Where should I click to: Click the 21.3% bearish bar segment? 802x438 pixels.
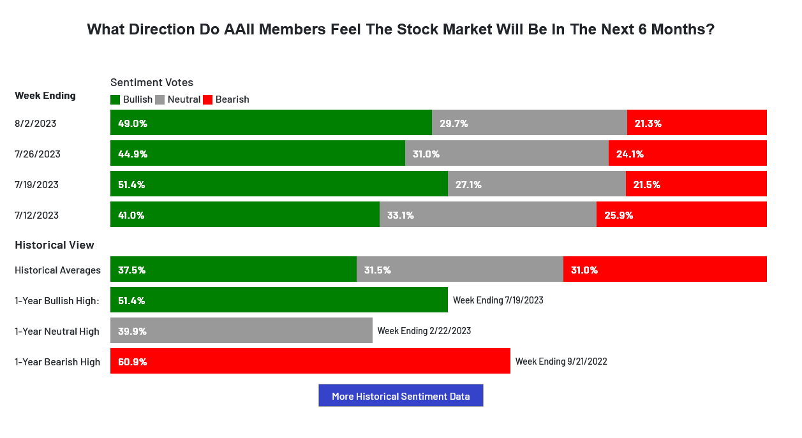tap(697, 123)
